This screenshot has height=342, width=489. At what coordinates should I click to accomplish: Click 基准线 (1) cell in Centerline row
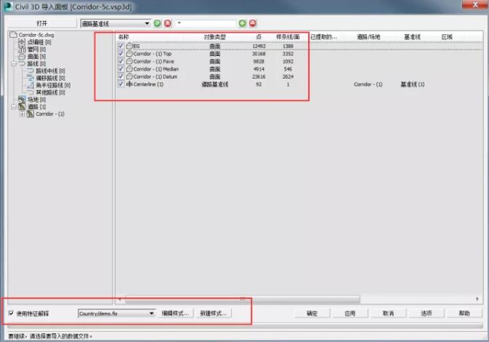click(412, 84)
